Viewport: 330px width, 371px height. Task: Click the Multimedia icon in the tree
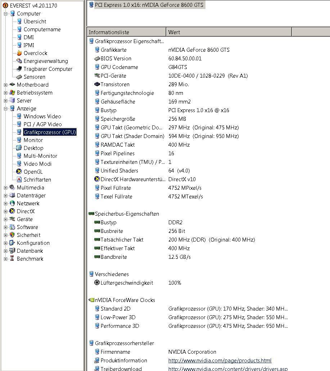pyautogui.click(x=12, y=187)
